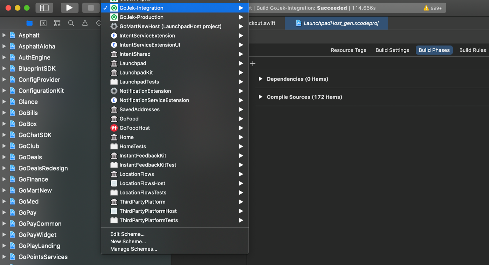Open the LaunchpadHost_gen.xcodeproj editor tab

(336, 23)
